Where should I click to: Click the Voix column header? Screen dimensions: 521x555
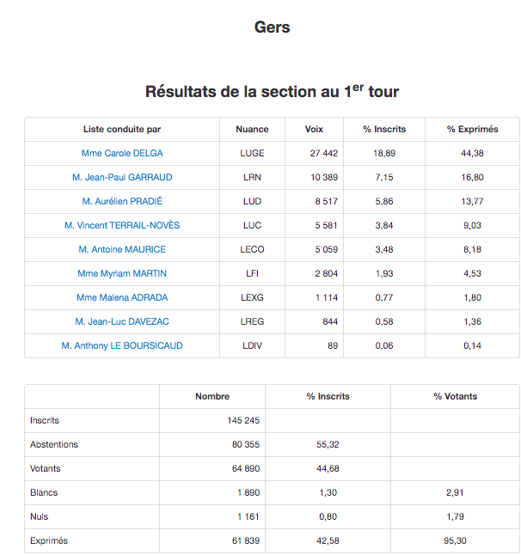(x=314, y=130)
